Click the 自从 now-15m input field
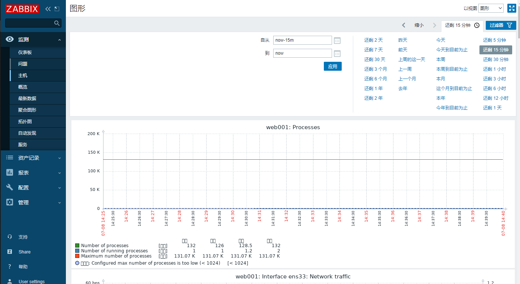This screenshot has width=520, height=284. pos(303,40)
